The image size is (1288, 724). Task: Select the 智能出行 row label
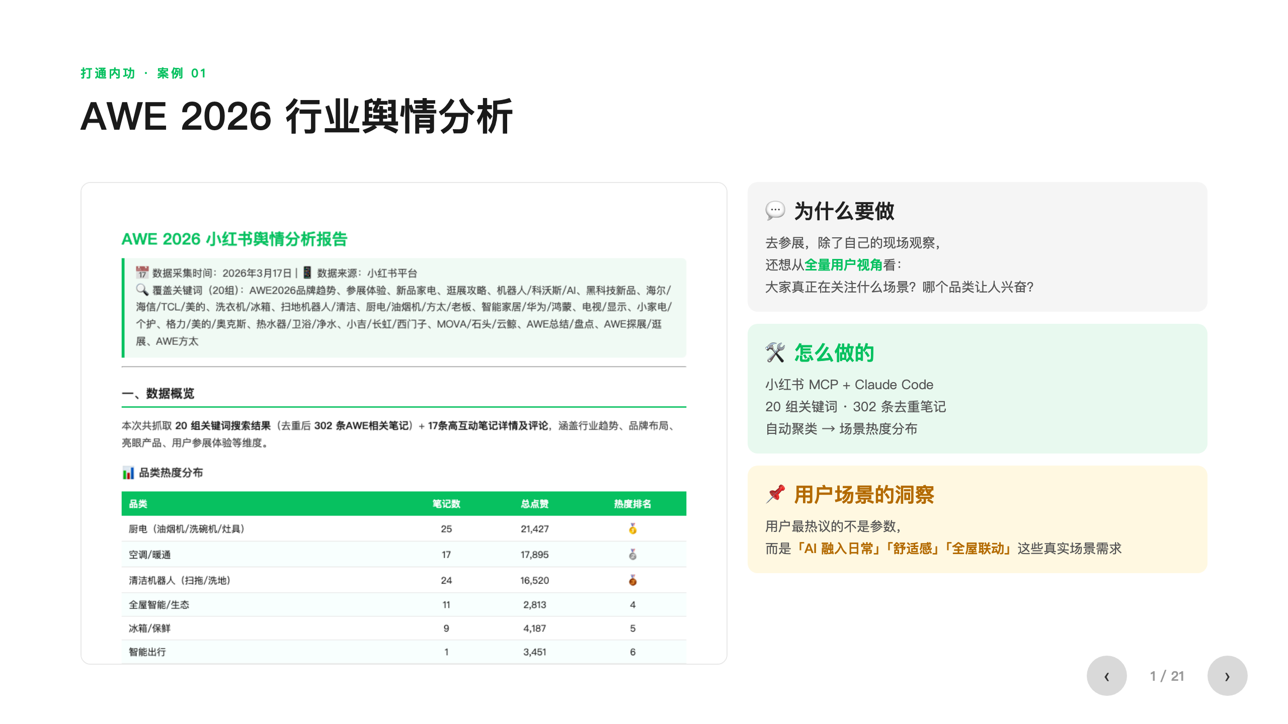(x=147, y=652)
